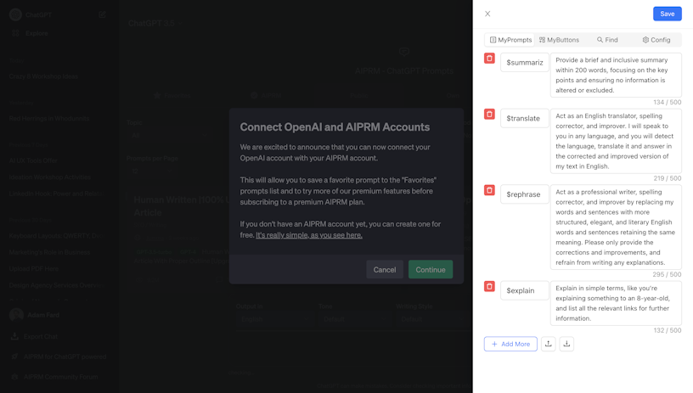Open the AI UX Tools Offer chat

point(34,160)
